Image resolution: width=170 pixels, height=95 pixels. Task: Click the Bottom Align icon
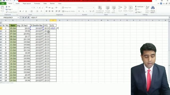pyautogui.click(x=52, y=8)
